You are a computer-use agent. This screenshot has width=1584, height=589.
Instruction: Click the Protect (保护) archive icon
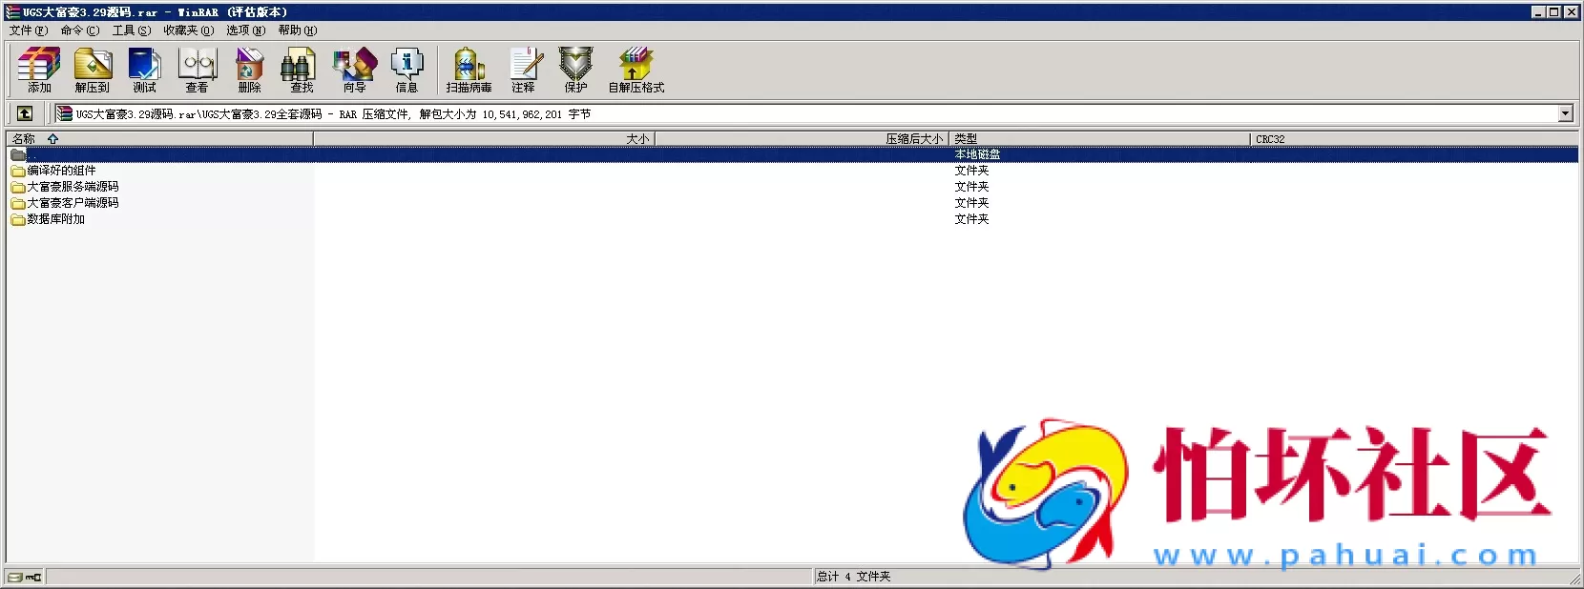coord(576,71)
